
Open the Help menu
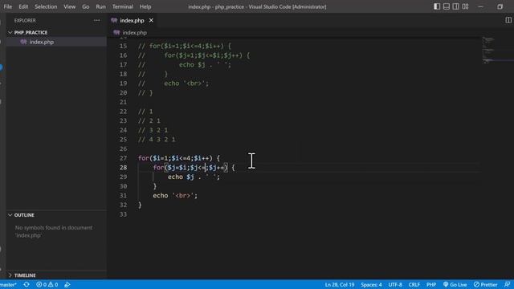click(145, 6)
